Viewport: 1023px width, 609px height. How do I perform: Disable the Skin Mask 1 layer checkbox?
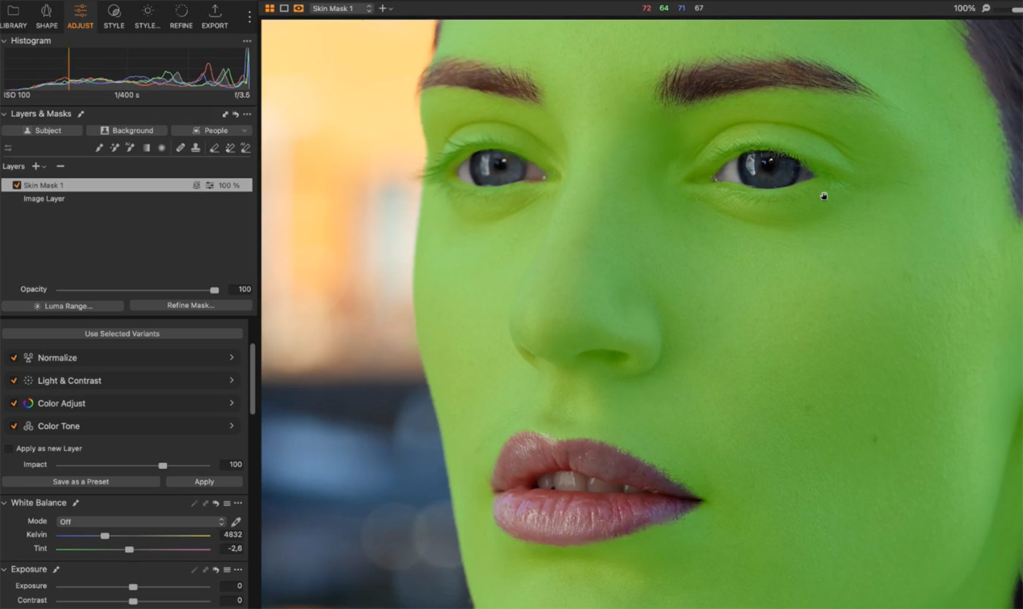tap(17, 185)
